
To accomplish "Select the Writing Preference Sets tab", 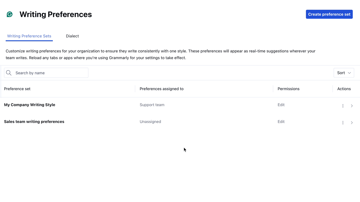I will point(29,36).
